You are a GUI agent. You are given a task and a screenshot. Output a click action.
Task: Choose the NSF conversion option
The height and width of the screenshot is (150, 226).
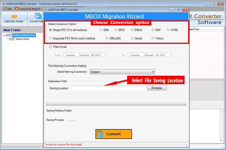click(153, 30)
